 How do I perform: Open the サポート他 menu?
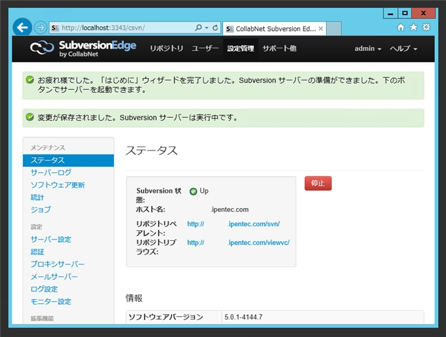point(279,48)
